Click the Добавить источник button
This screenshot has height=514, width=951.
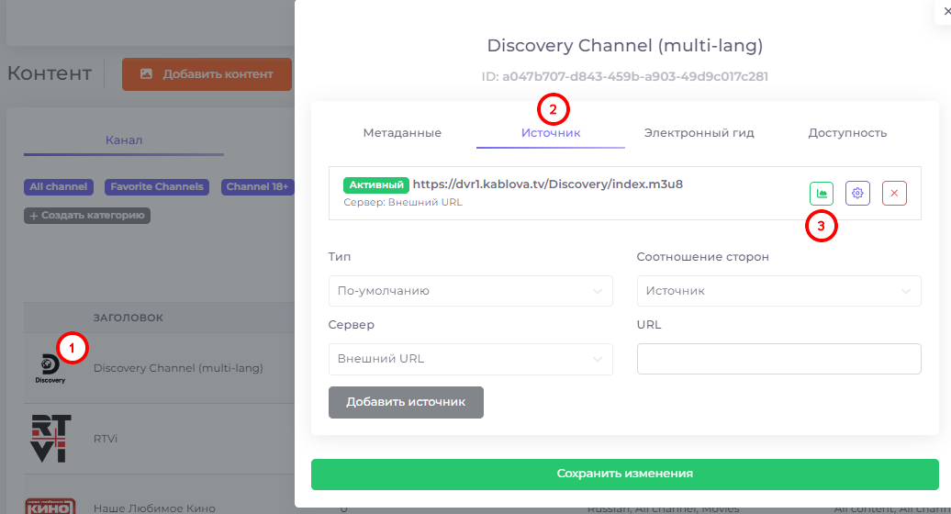[406, 402]
